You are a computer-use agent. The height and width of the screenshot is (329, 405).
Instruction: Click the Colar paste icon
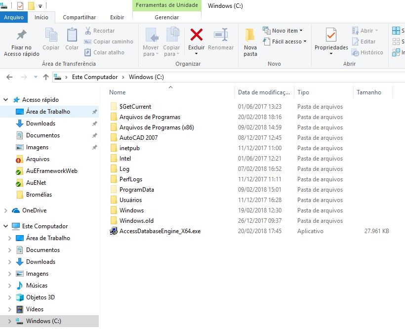[x=72, y=35]
